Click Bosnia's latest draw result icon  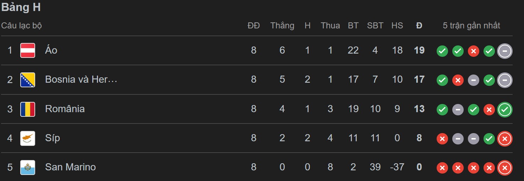click(x=504, y=80)
